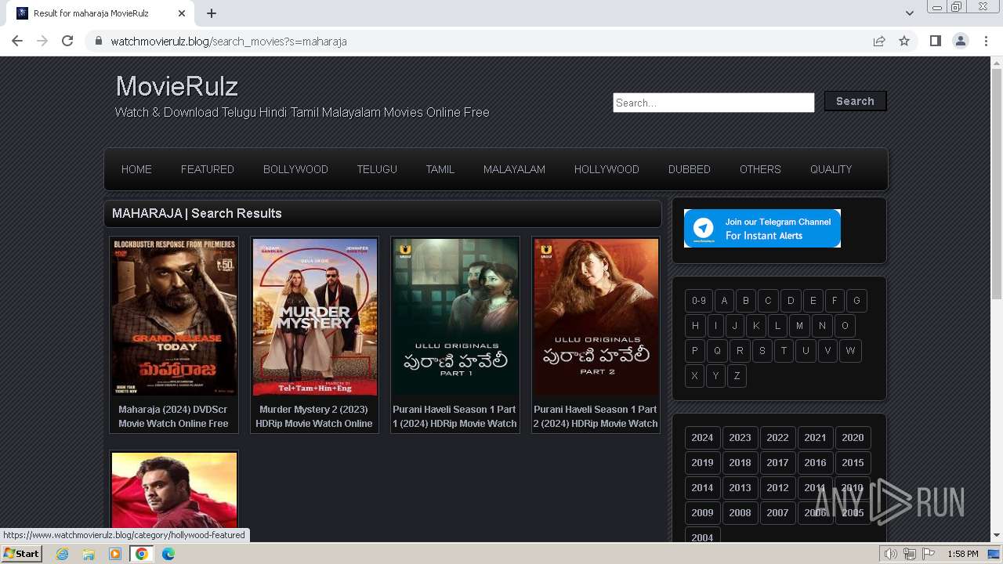Launch Internet Explorer from taskbar
The image size is (1003, 564).
(x=62, y=554)
